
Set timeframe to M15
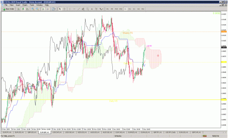point(116,9)
